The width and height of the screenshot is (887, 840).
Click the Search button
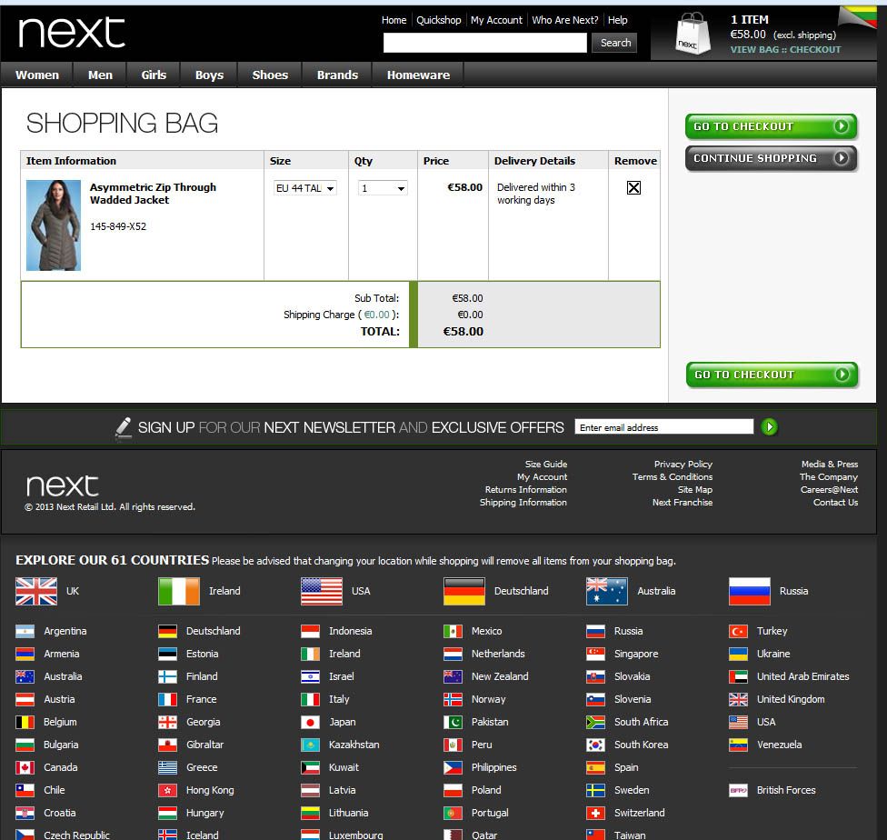[x=615, y=43]
